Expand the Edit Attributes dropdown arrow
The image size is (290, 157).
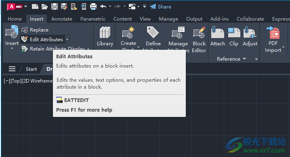click(x=67, y=39)
